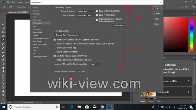Select the Frame tool
This screenshot has width=196, height=110.
click(x=3, y=36)
